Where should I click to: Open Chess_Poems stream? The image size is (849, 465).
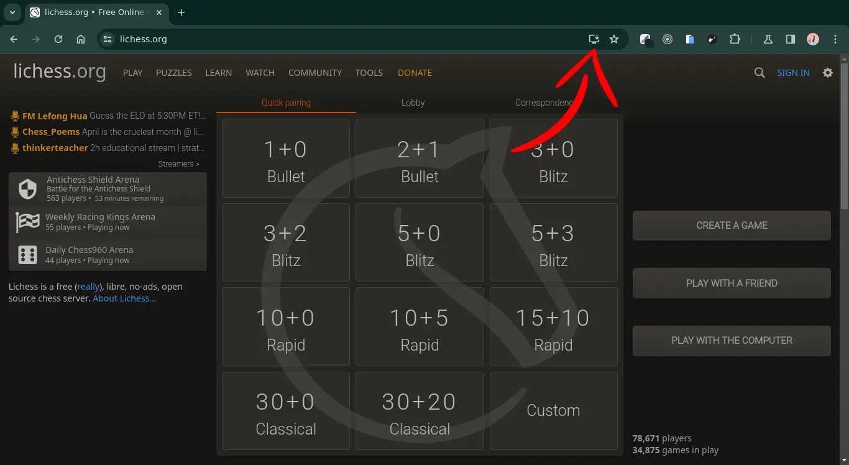pos(108,132)
